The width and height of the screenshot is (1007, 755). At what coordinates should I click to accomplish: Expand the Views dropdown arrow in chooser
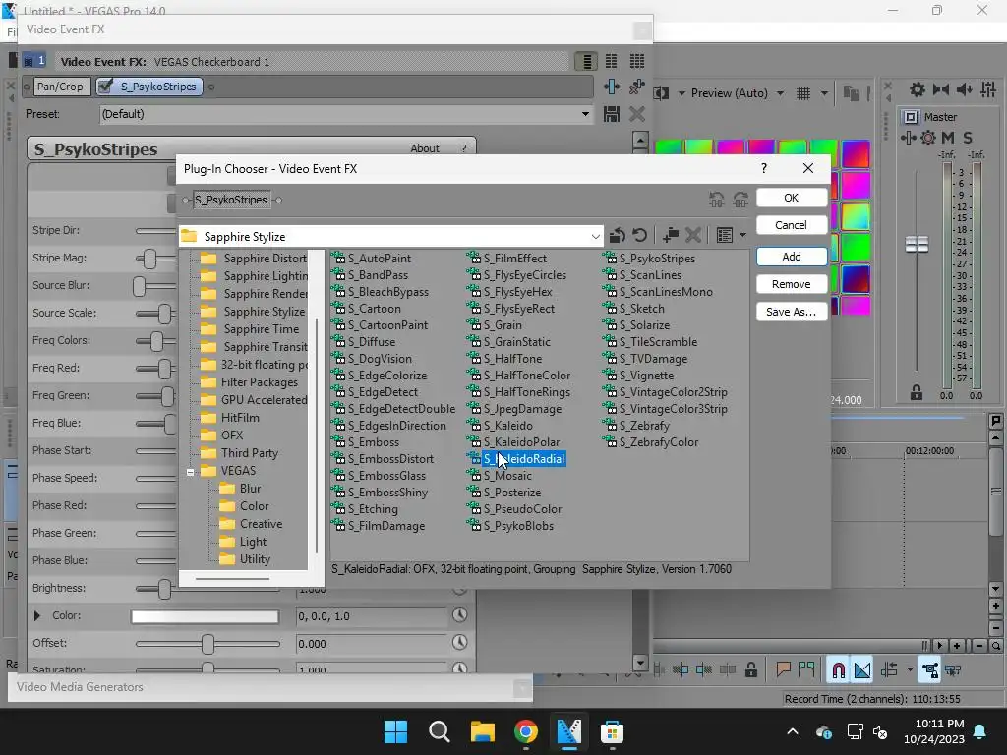click(x=742, y=236)
